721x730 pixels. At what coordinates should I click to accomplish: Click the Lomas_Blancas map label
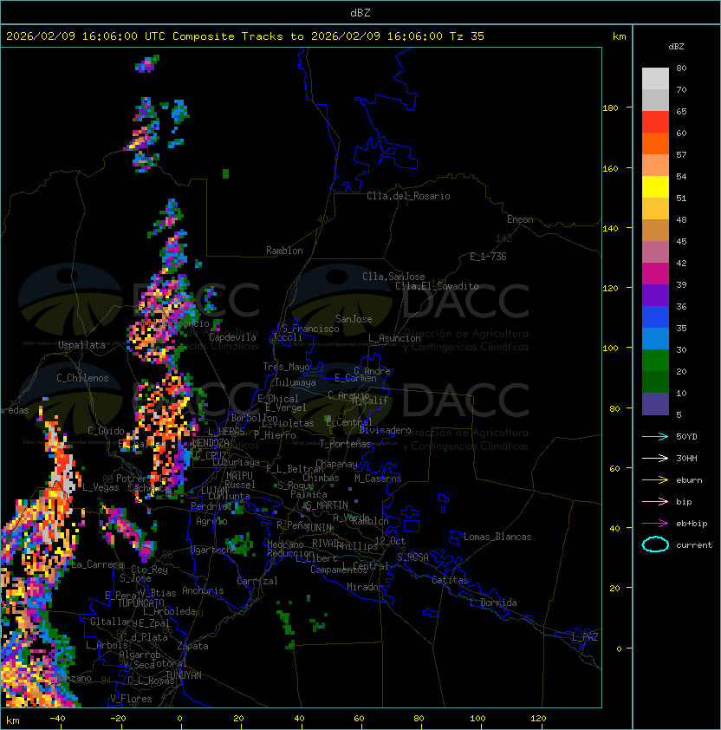pos(497,537)
